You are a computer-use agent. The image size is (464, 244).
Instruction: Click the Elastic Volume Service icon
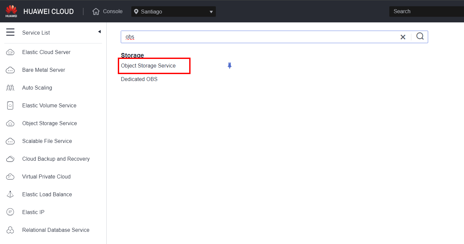10,106
